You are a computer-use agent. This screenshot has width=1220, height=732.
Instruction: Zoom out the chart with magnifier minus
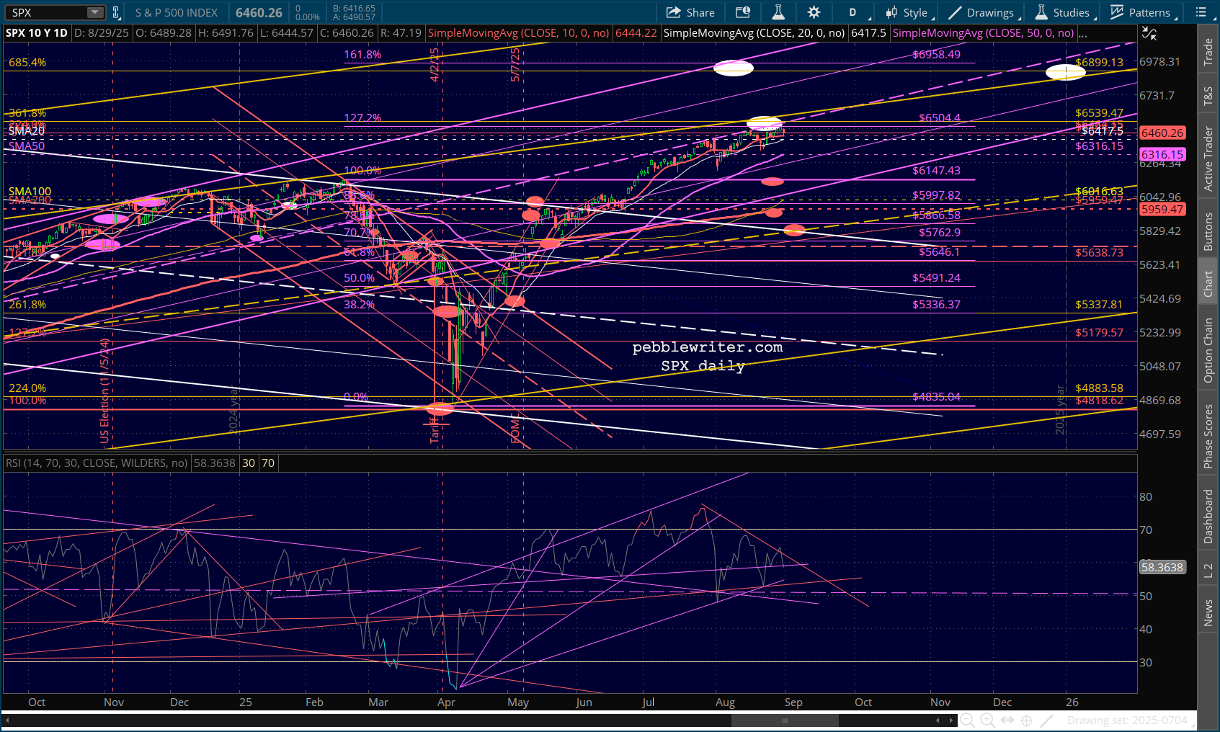pyautogui.click(x=968, y=720)
